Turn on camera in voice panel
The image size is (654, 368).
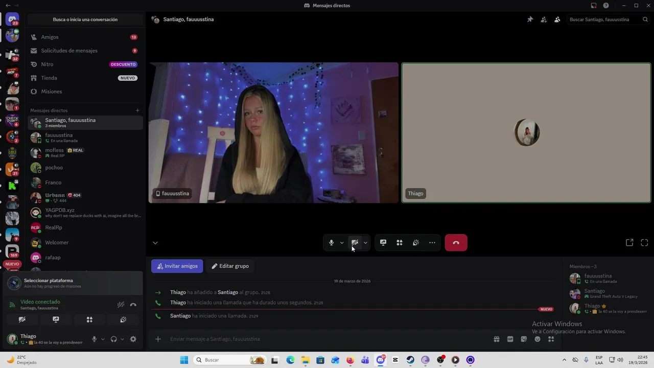22,319
